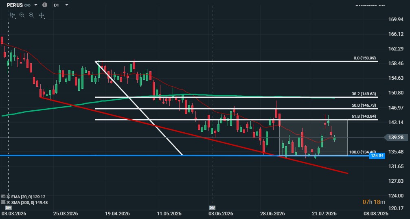Open settings of the EMA indicator
Screen dimensions: 410x219
(3, 197)
